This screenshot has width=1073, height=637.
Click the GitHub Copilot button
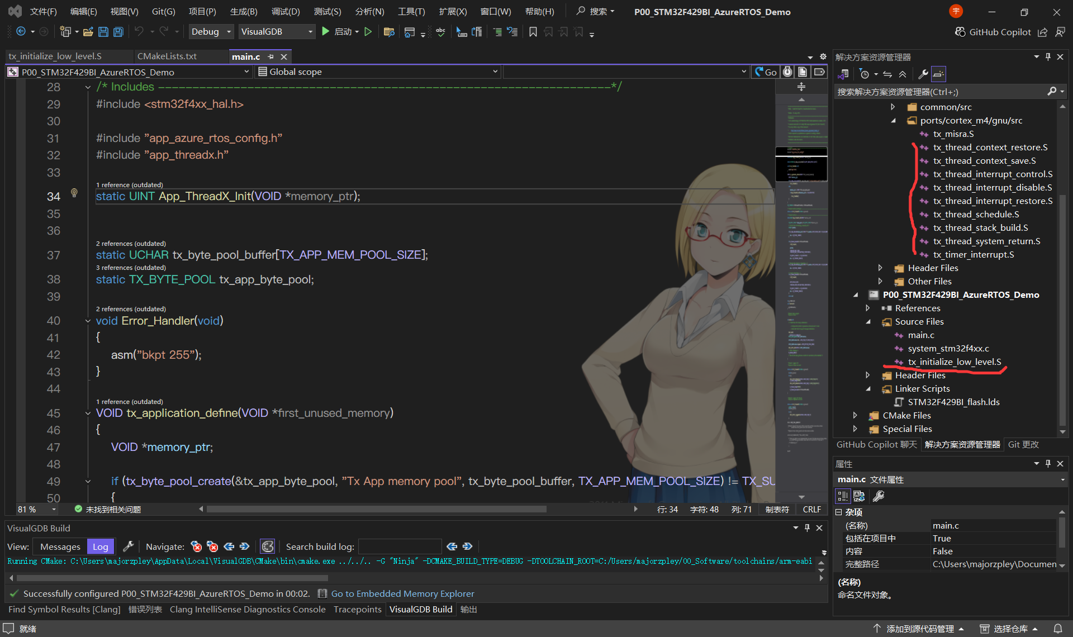[x=993, y=32]
